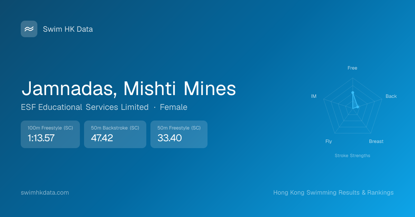
Task: Select the swimmer name Jamnadas, Mishti Mines
Action: (129, 89)
